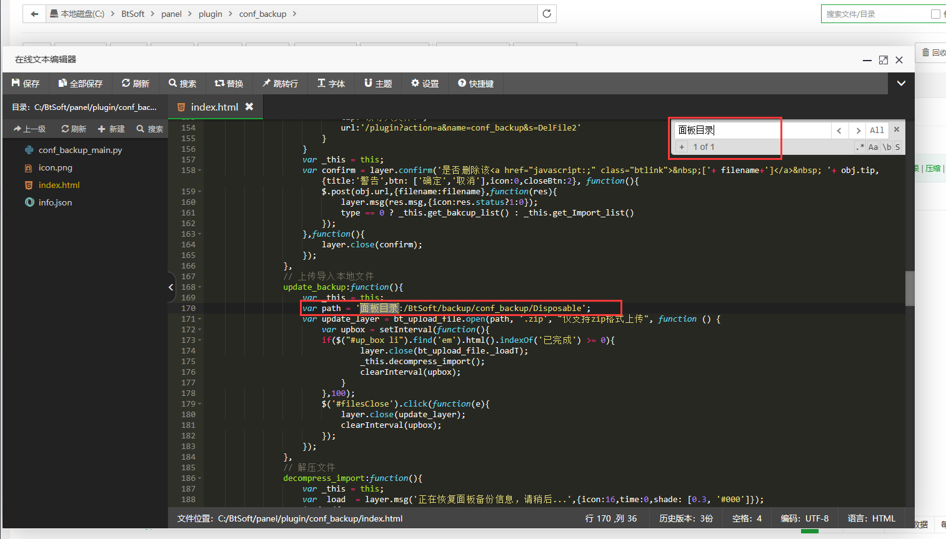This screenshot has width=946, height=539.
Task: Click the 保存 (save) toolbar button
Action: 26,83
